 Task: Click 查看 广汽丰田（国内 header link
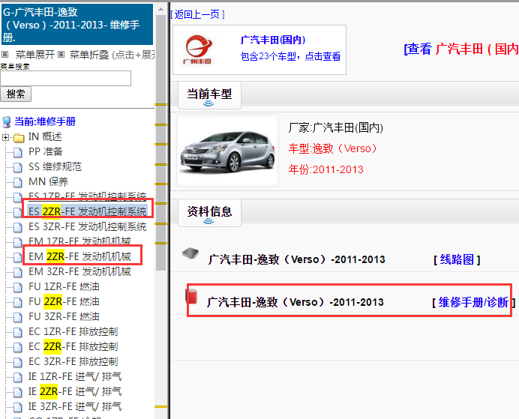(x=461, y=49)
